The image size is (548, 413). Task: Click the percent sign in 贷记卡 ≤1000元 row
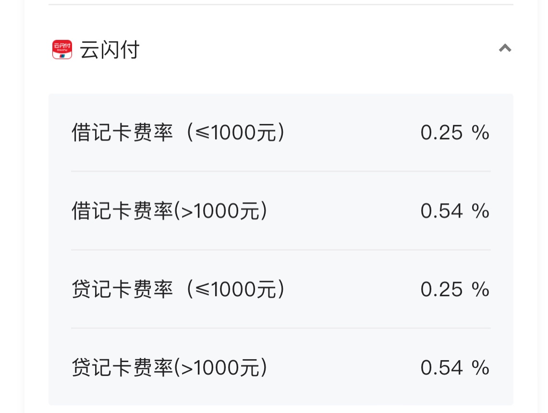click(x=480, y=290)
